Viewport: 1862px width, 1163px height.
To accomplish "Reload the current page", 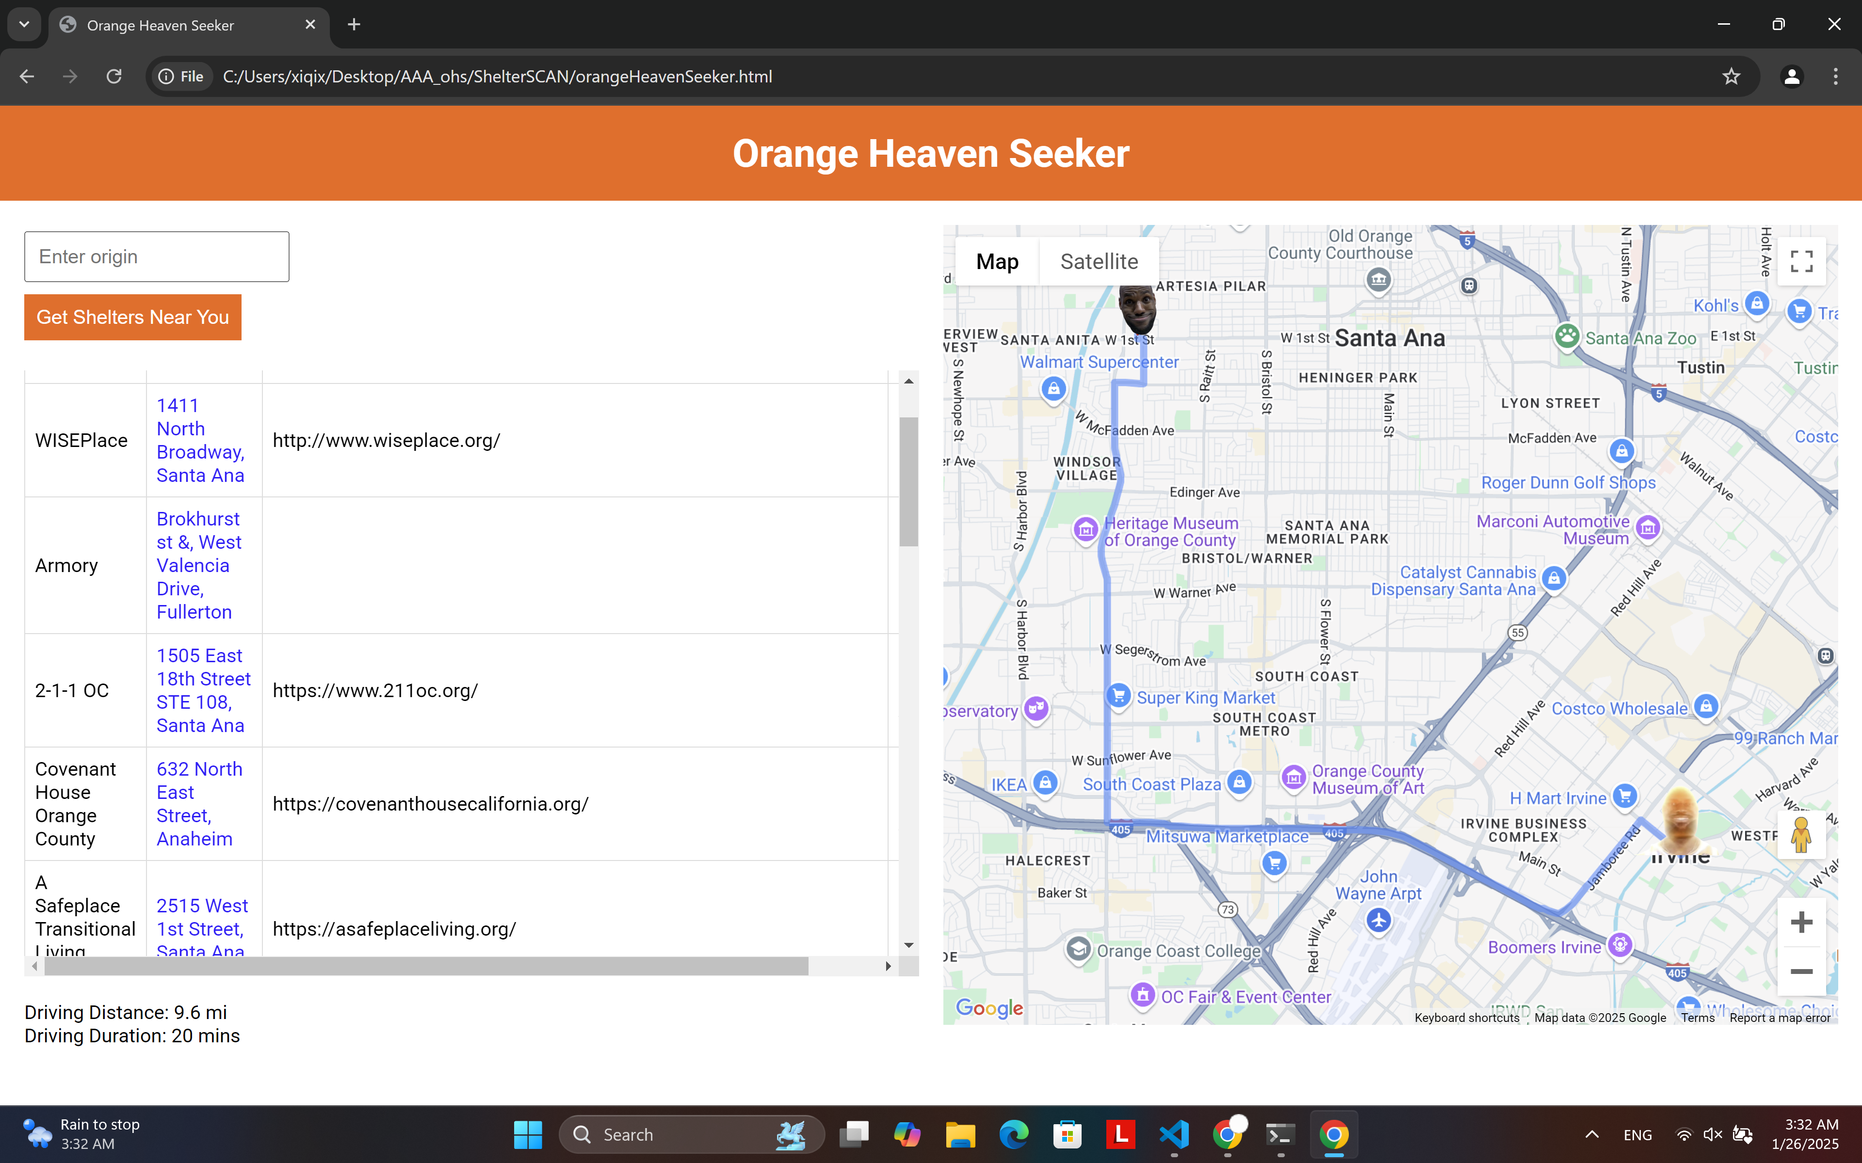I will pyautogui.click(x=114, y=76).
